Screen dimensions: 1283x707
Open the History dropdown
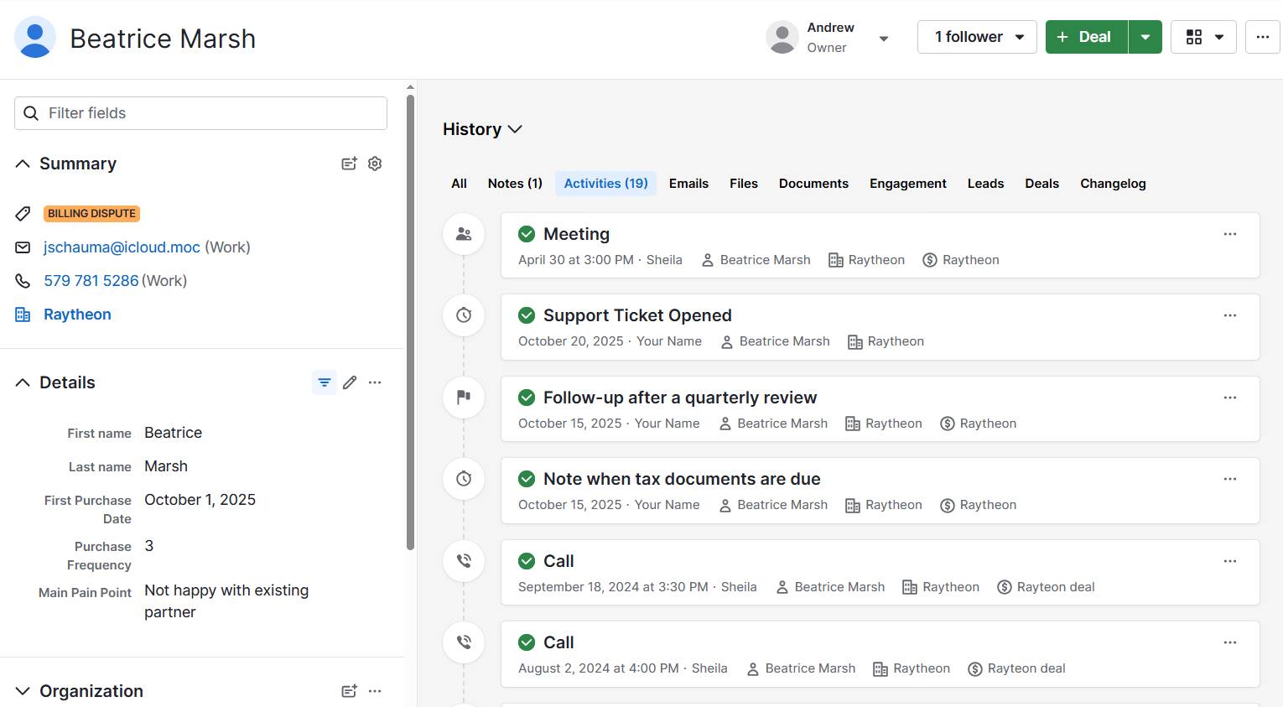tap(482, 129)
